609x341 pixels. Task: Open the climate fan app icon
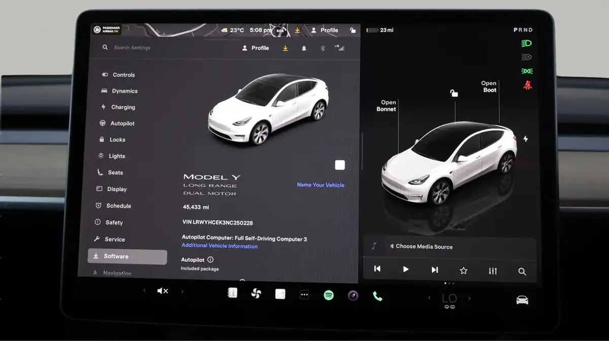[256, 293]
